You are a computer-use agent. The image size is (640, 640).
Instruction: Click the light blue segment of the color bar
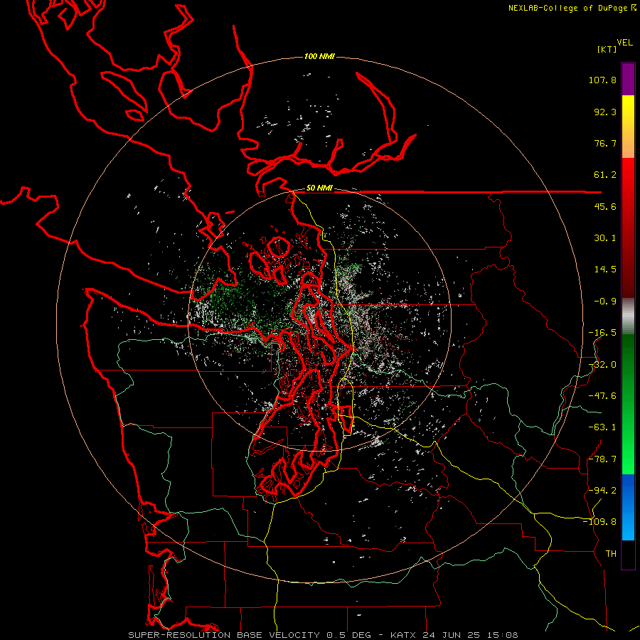[x=628, y=507]
